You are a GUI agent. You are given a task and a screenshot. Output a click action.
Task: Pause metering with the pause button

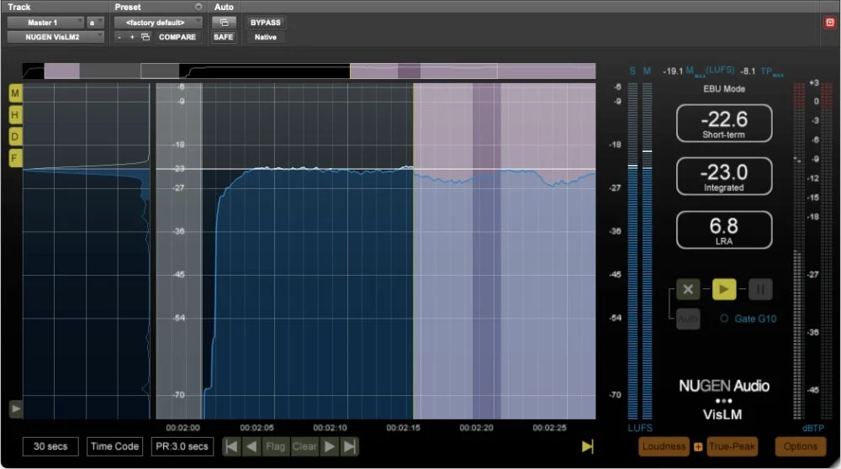(760, 289)
